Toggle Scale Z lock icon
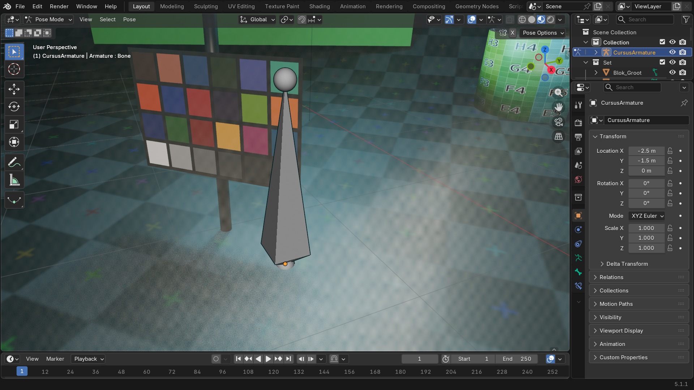This screenshot has height=390, width=694. pyautogui.click(x=670, y=248)
